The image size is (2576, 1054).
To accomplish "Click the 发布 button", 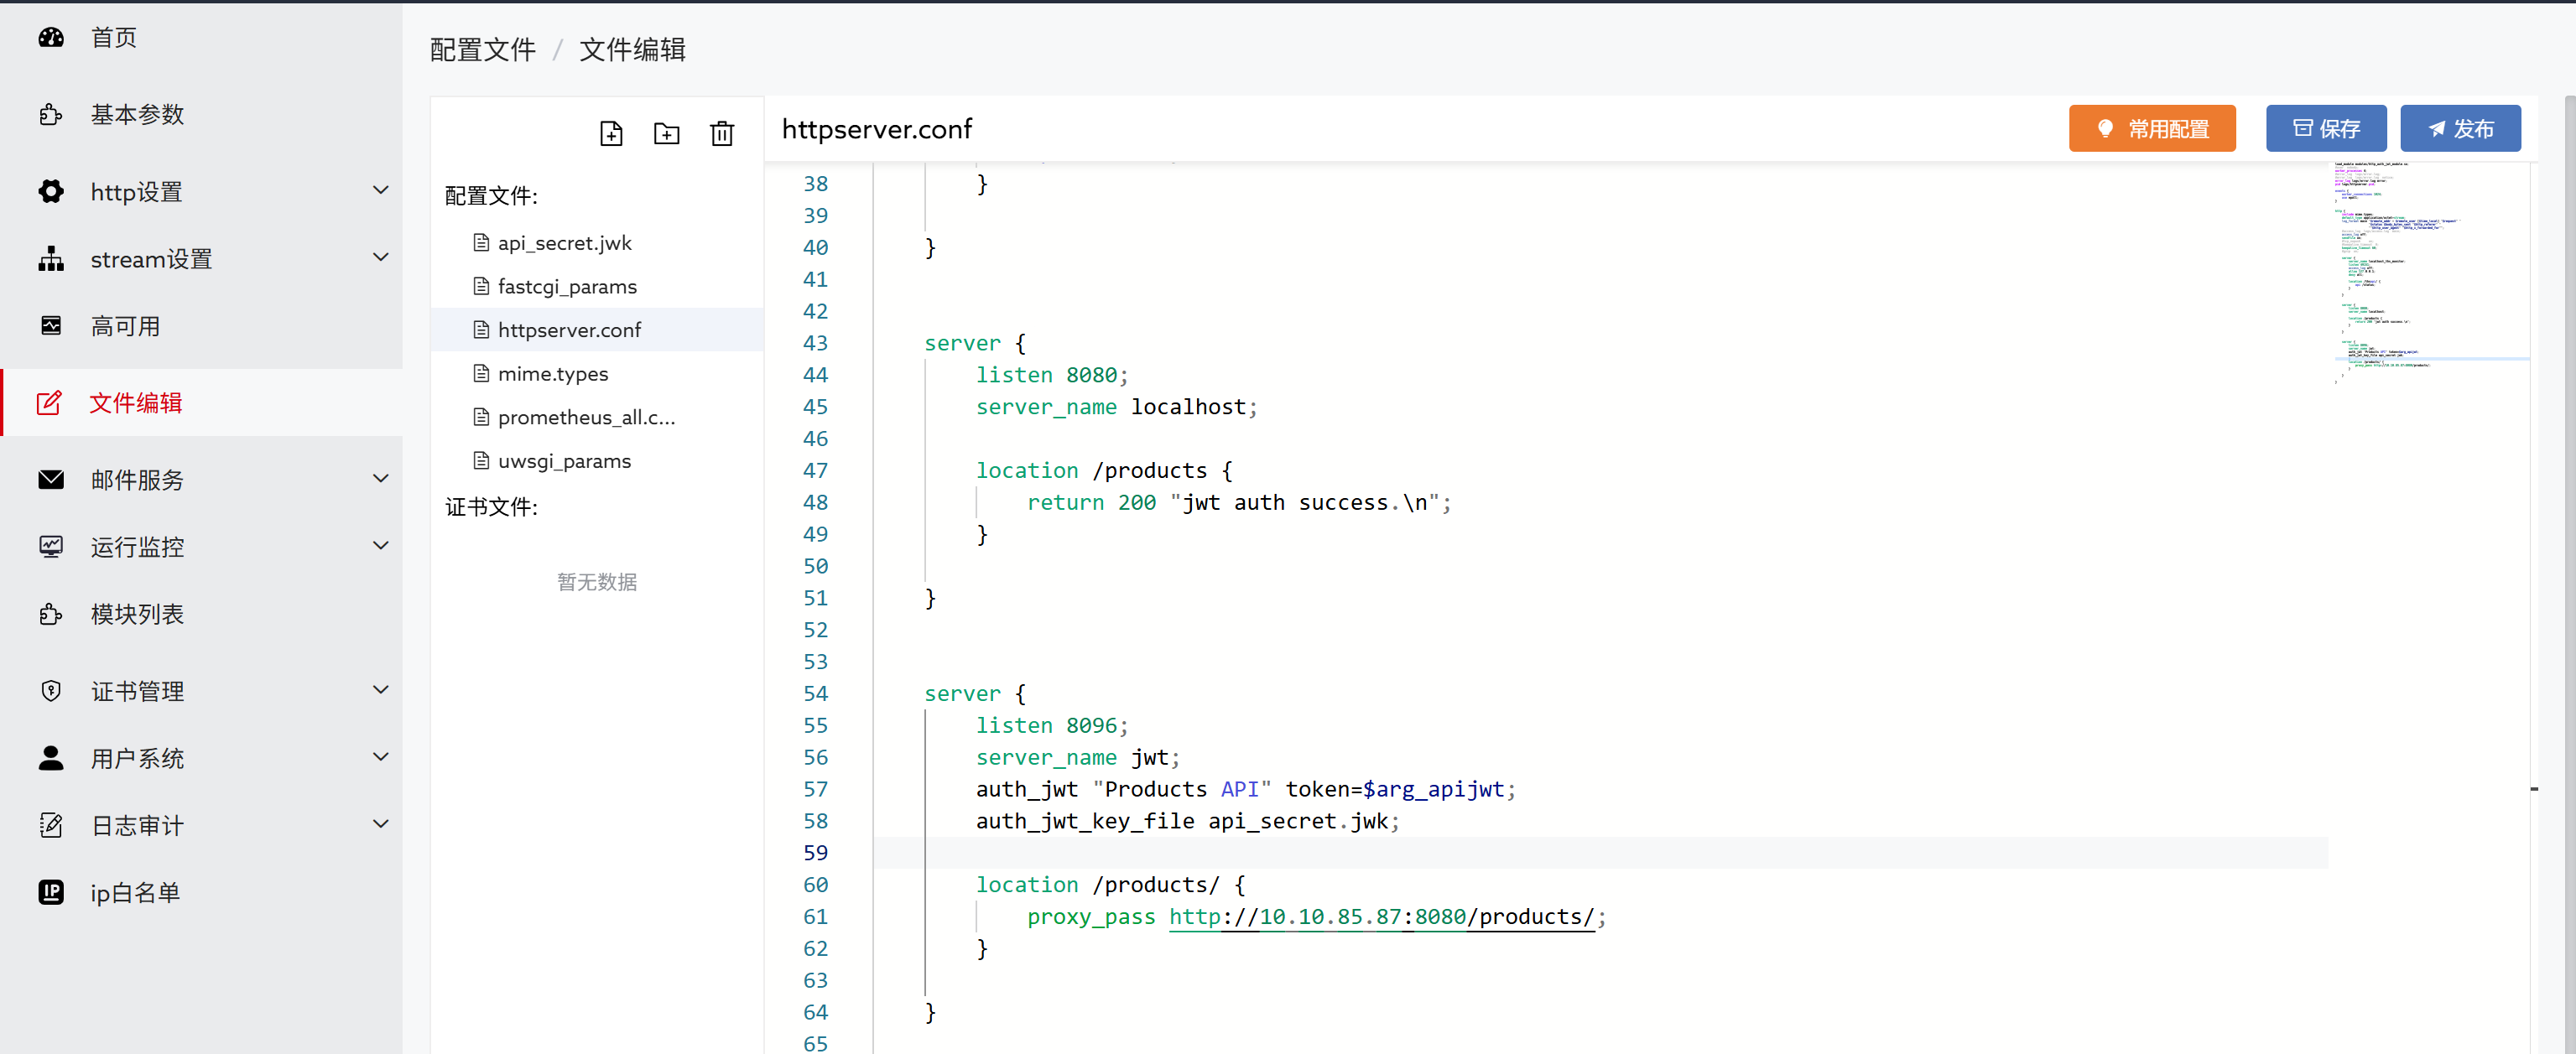I will (x=2460, y=128).
